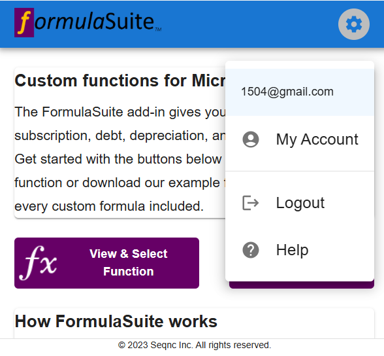Click the partially hidden purple button behind the menu
Viewport: 384px width, 356px height.
click(302, 285)
